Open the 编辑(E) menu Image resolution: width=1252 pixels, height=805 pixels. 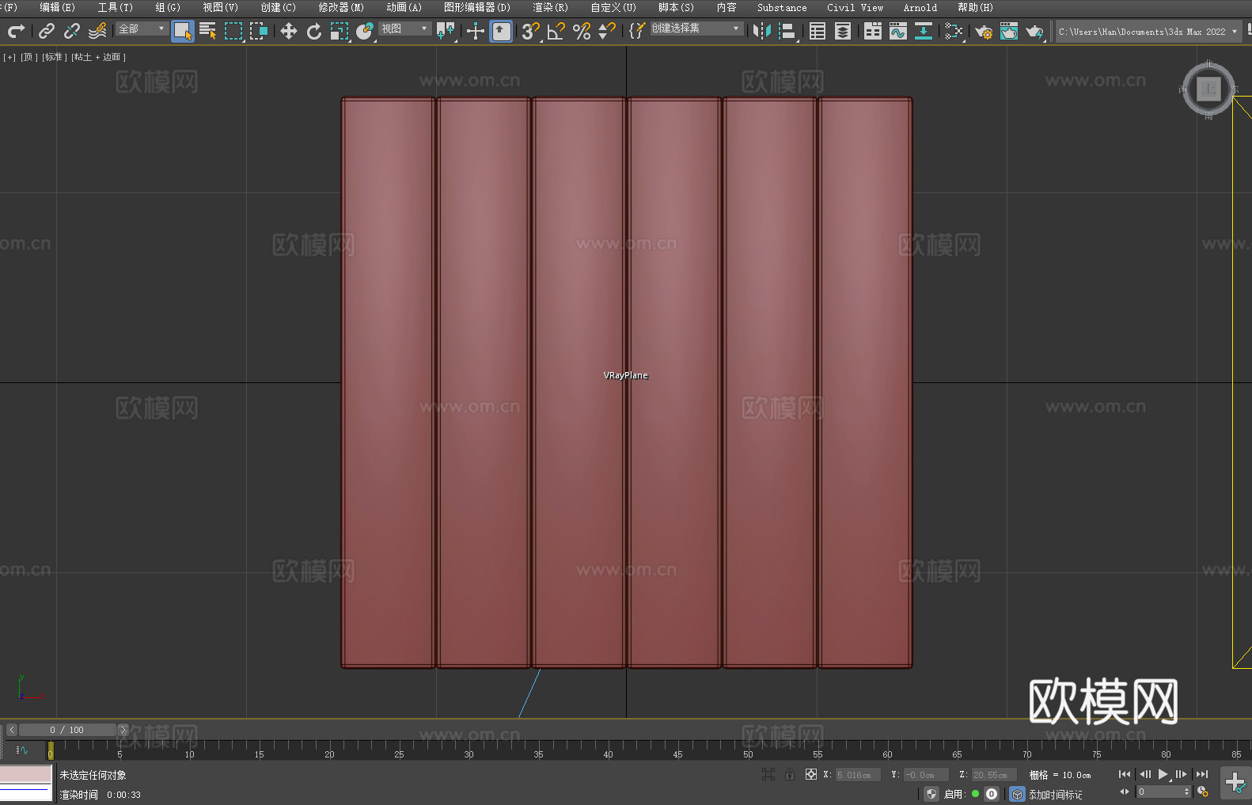pos(57,7)
